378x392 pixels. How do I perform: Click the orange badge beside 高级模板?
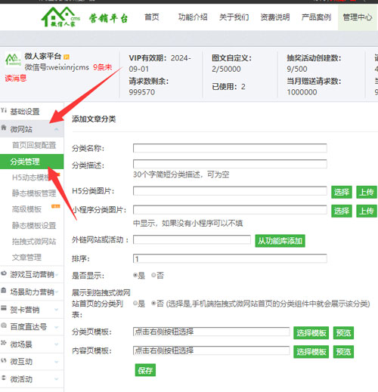click(x=56, y=206)
